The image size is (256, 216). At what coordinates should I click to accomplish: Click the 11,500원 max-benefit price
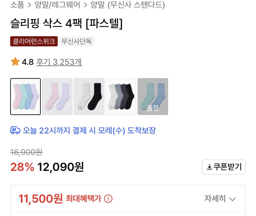click(41, 199)
